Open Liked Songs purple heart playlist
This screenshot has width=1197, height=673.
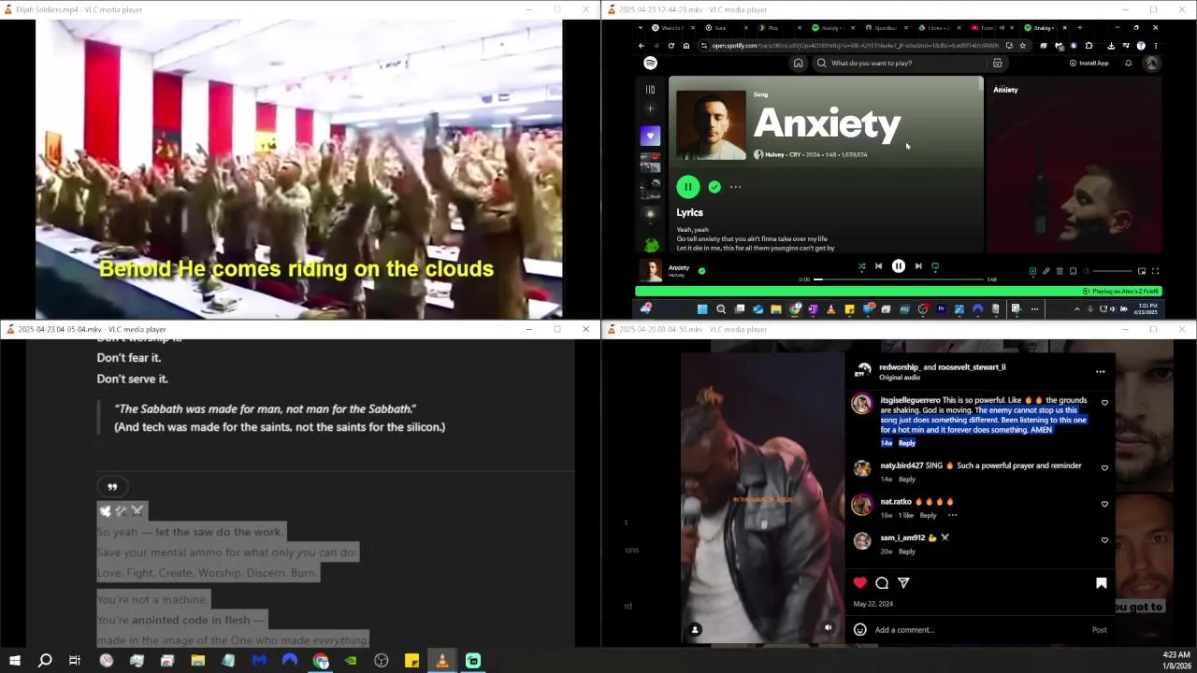[x=650, y=136]
